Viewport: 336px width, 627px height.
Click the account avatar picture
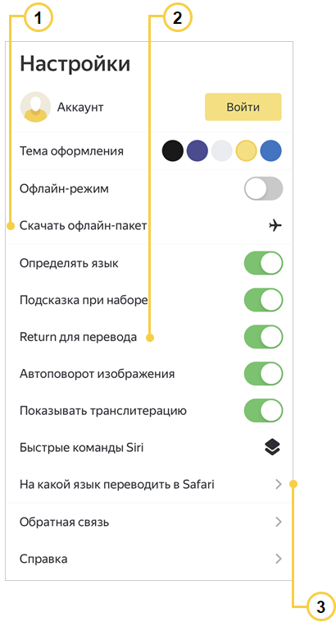point(35,107)
